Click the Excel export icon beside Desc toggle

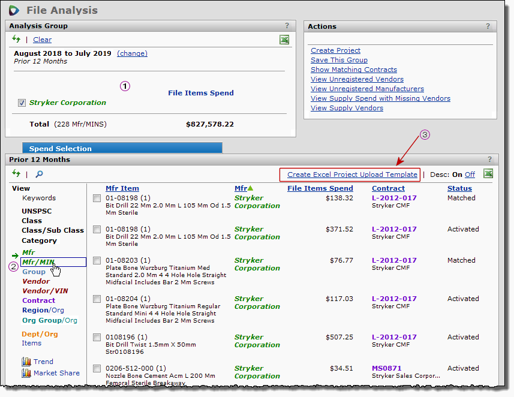click(x=488, y=174)
